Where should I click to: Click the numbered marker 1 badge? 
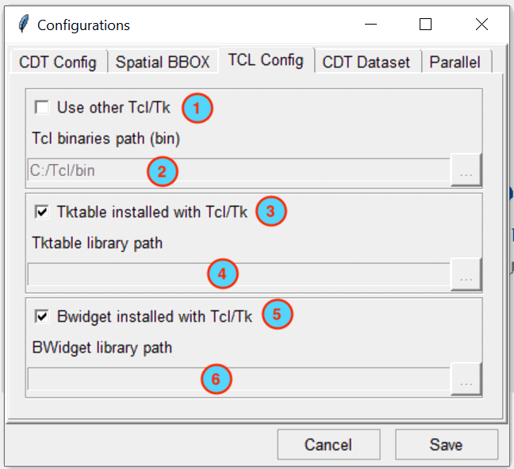[198, 108]
